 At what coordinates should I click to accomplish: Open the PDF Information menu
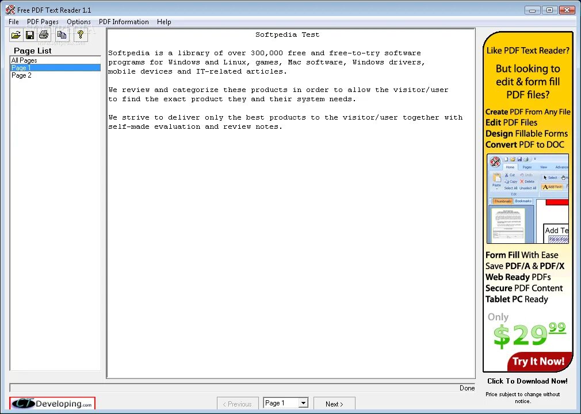pyautogui.click(x=124, y=22)
